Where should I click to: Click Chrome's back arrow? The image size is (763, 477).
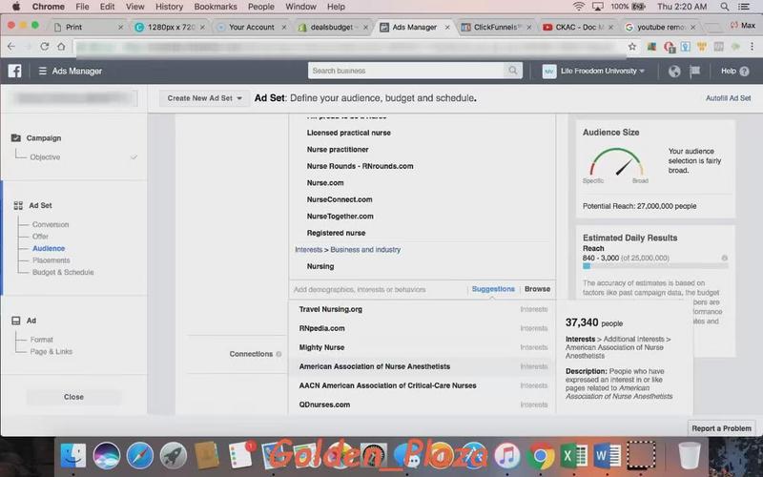11,46
